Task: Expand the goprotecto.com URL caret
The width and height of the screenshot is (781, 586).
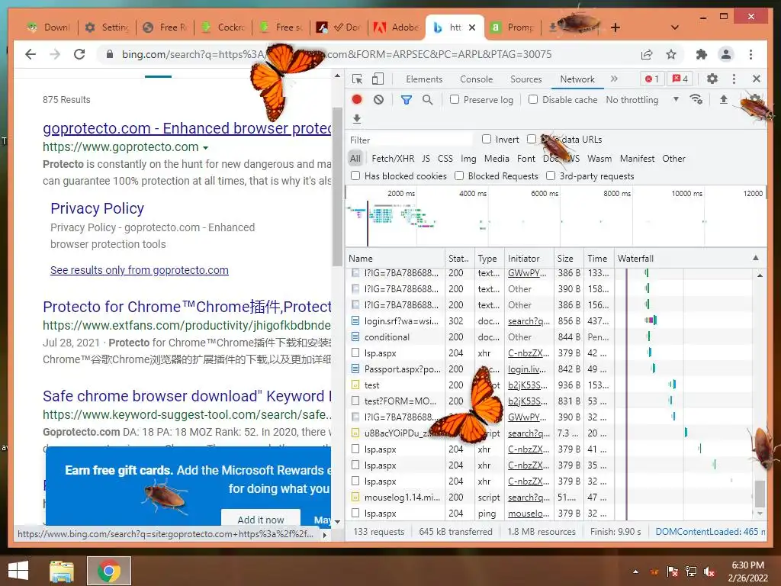Action: [205, 147]
